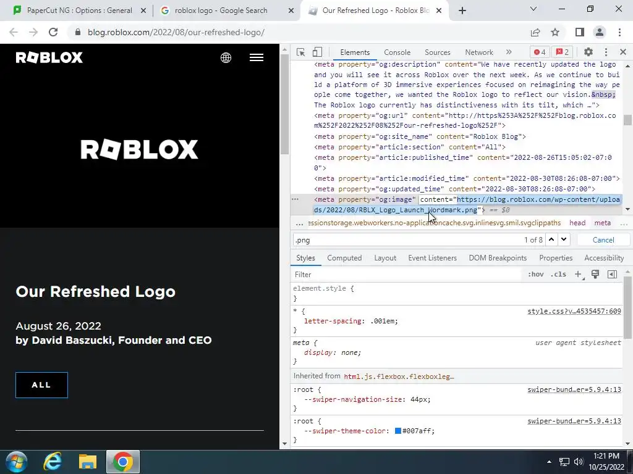The height and width of the screenshot is (474, 633).
Task: Cancel the DevTools search
Action: click(x=603, y=240)
